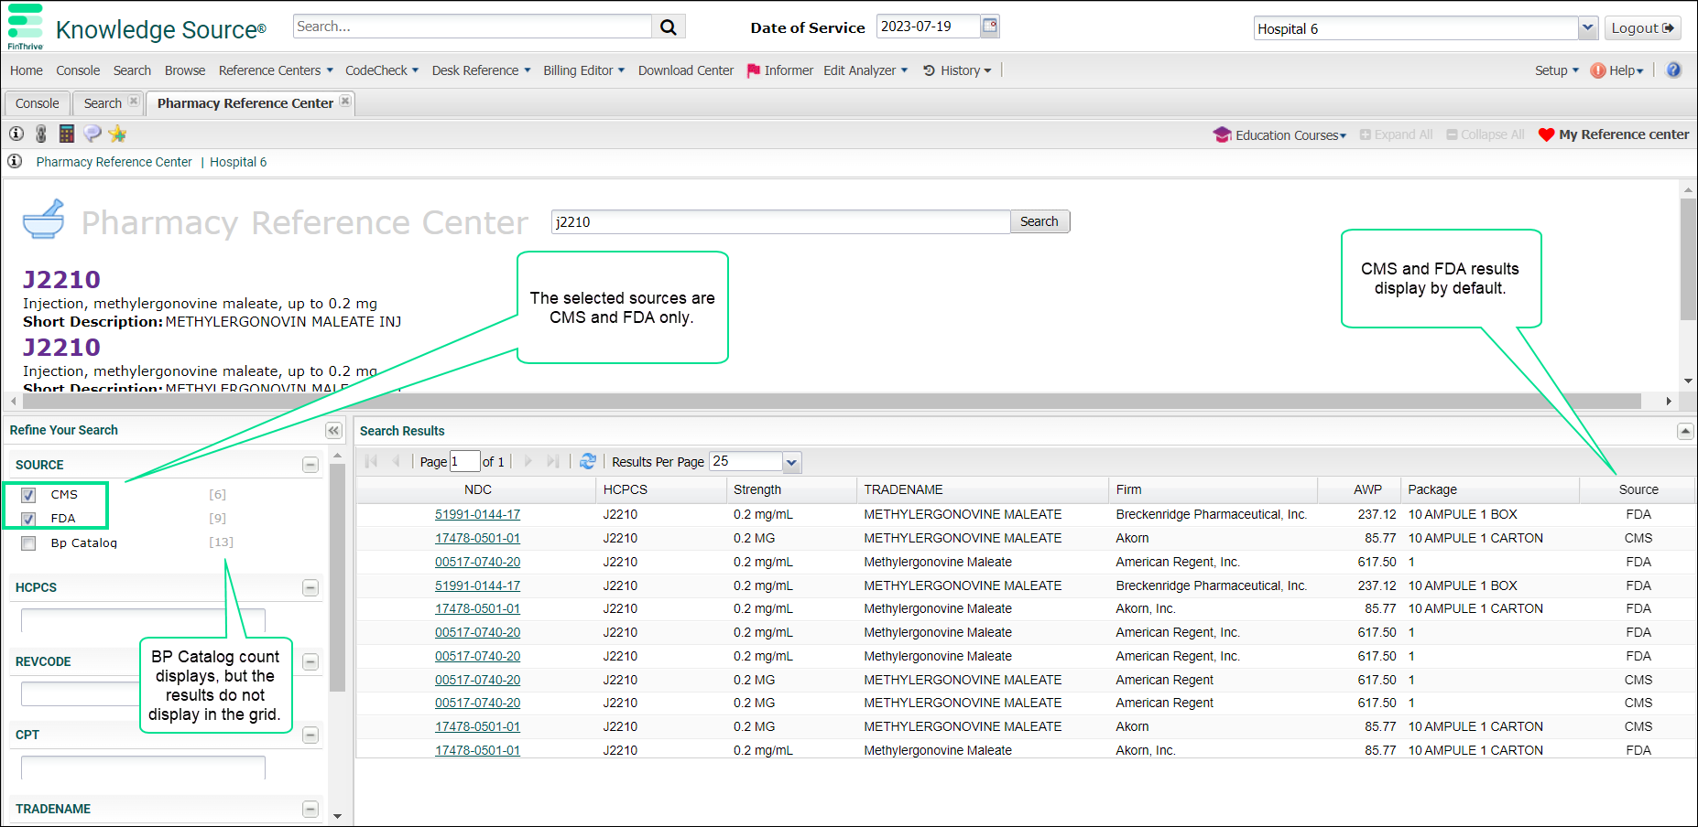This screenshot has height=827, width=1698.
Task: Open the Hospital 6 facility dropdown
Action: coord(1588,28)
